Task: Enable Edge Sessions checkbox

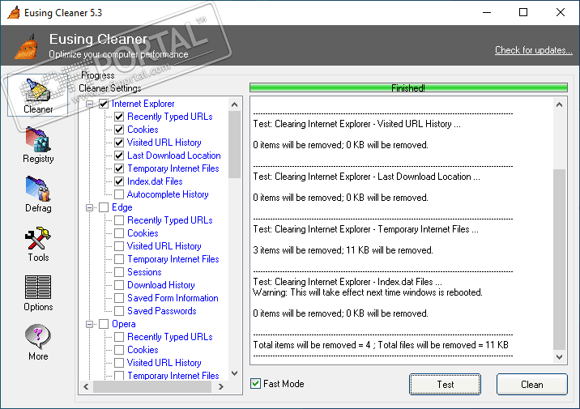Action: pyautogui.click(x=119, y=272)
